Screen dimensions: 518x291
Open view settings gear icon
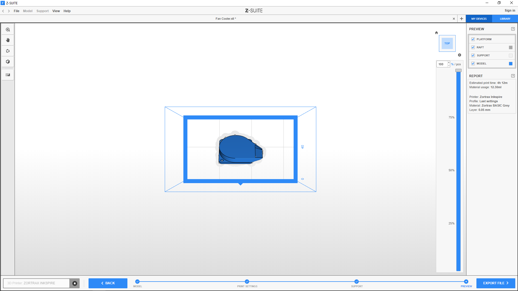[x=459, y=55]
